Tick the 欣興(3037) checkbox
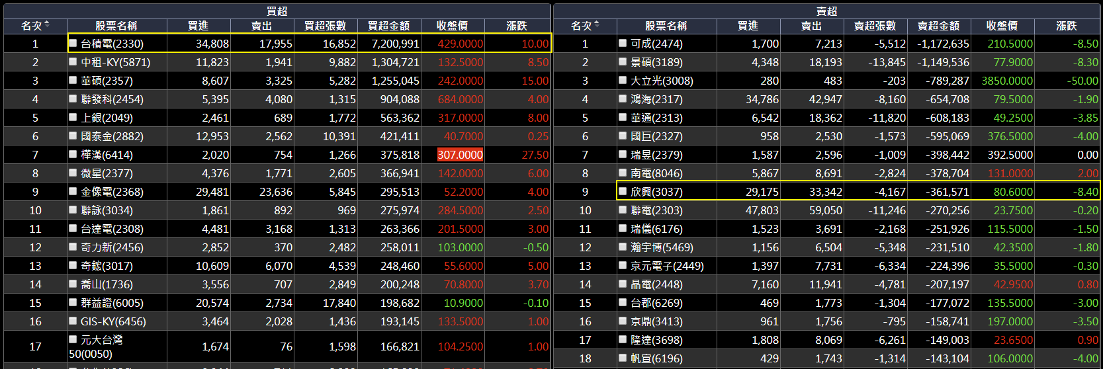1103x369 pixels. point(623,191)
